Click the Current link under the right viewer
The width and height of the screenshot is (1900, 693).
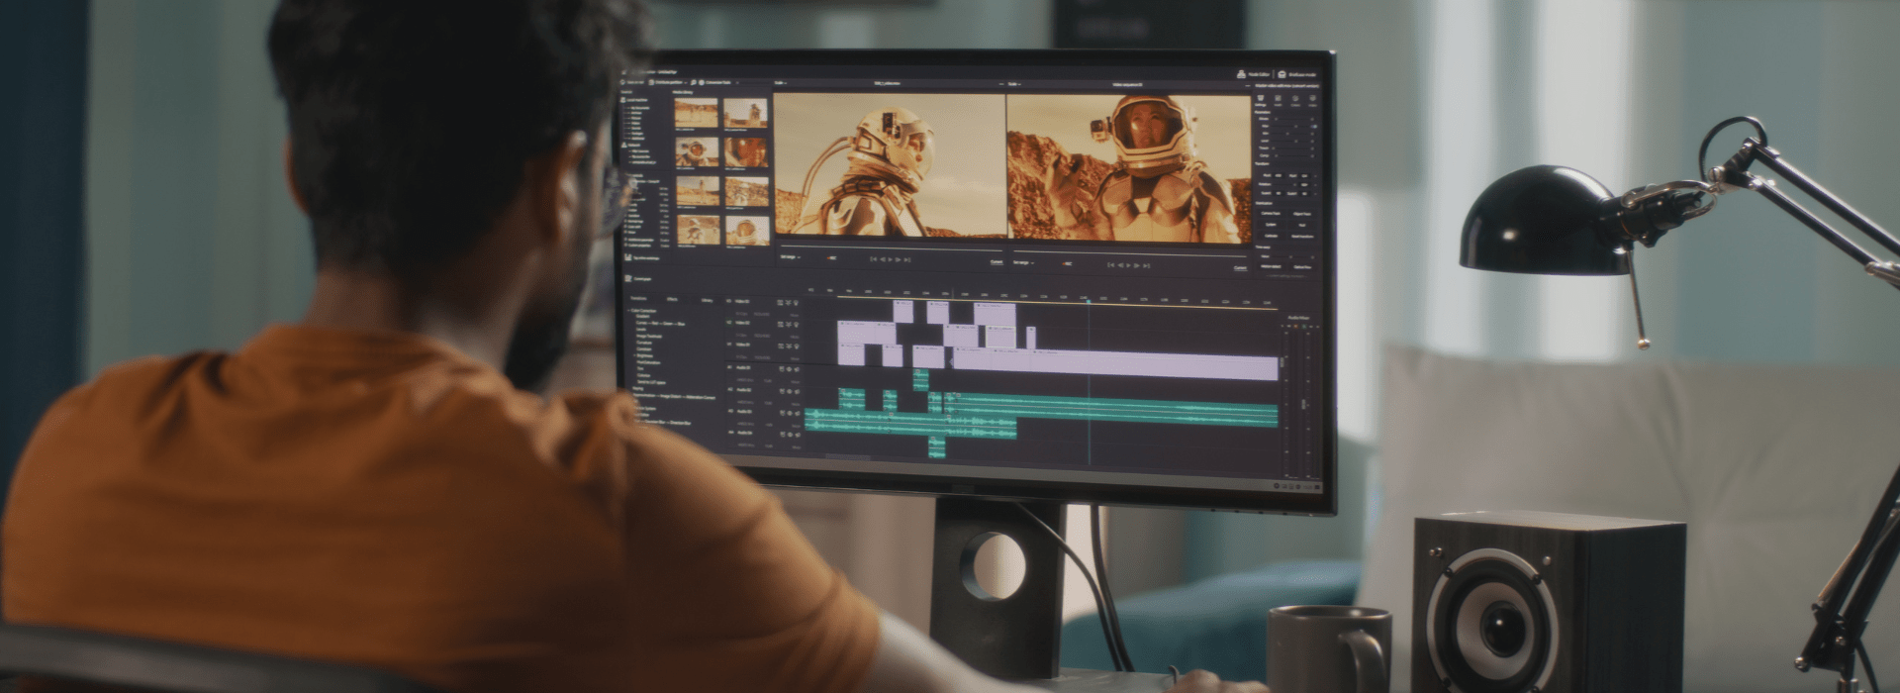[1240, 267]
